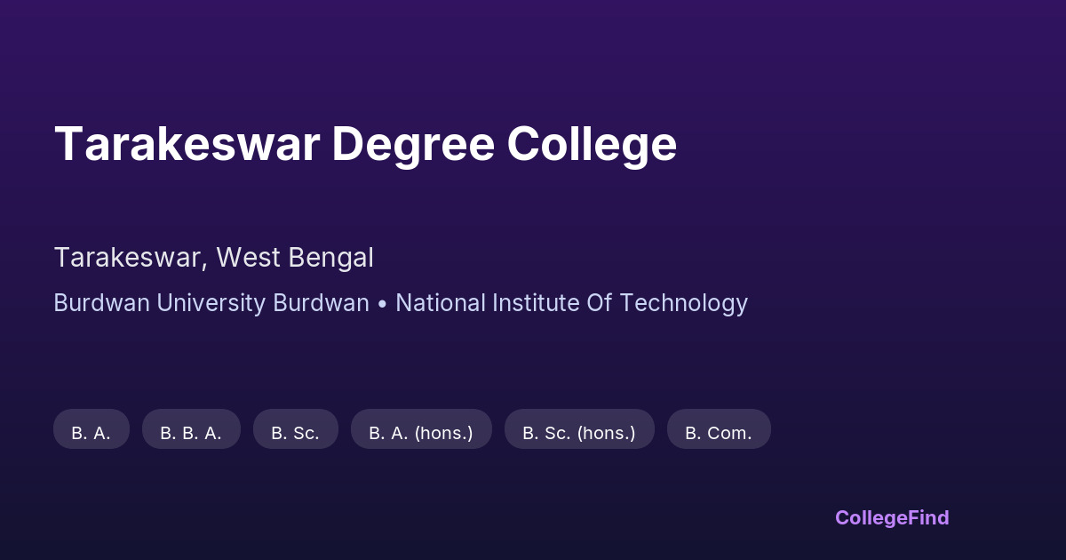Image resolution: width=1066 pixels, height=560 pixels.
Task: Open the National Institute Of Technology link
Action: click(571, 303)
